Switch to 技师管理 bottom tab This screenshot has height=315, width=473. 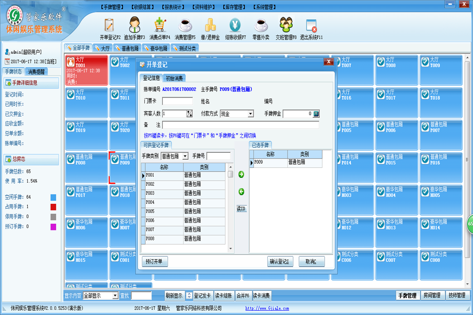(x=457, y=296)
